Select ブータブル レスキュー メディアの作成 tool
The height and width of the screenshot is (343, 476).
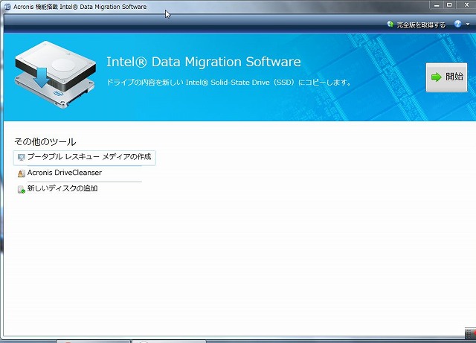click(x=84, y=158)
